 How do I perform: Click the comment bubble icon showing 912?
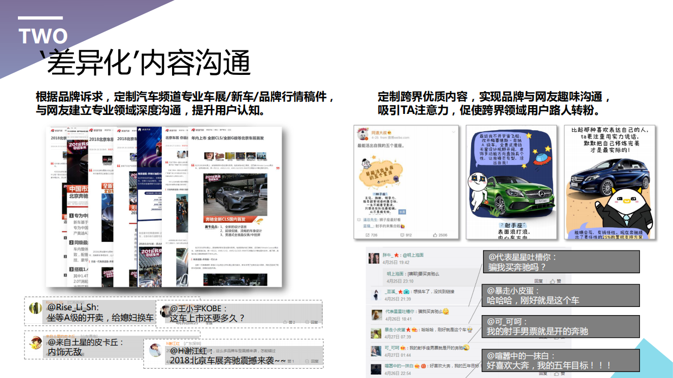point(402,234)
